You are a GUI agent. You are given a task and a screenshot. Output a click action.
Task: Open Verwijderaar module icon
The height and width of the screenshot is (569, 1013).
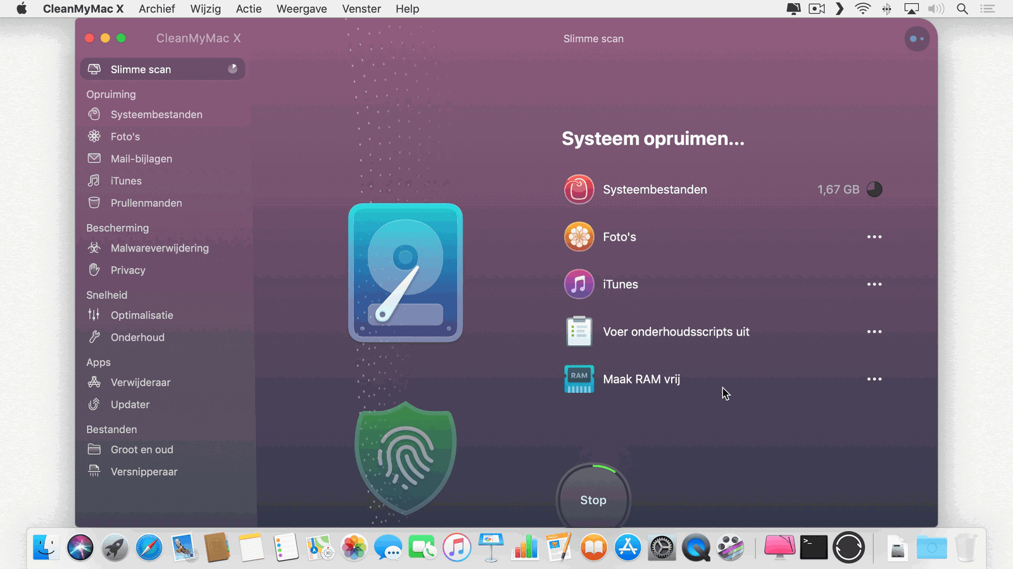94,382
